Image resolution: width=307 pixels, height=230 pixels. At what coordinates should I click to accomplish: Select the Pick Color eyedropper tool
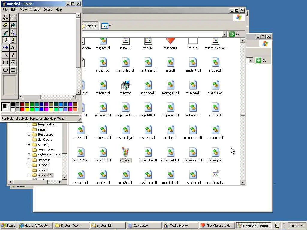pos(5,33)
